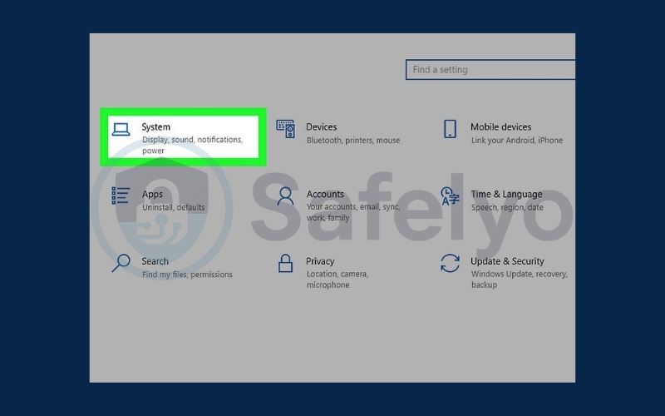Open the Apps settings label
Image resolution: width=665 pixels, height=416 pixels.
click(x=152, y=195)
